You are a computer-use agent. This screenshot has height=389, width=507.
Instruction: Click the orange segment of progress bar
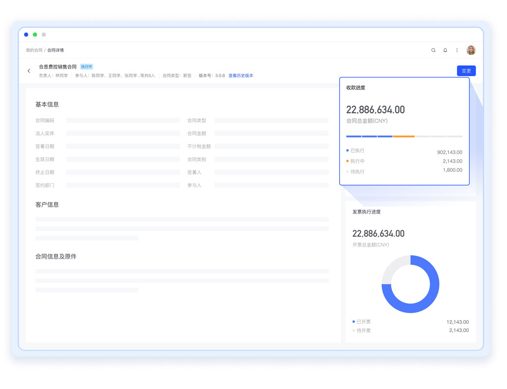[x=403, y=136]
